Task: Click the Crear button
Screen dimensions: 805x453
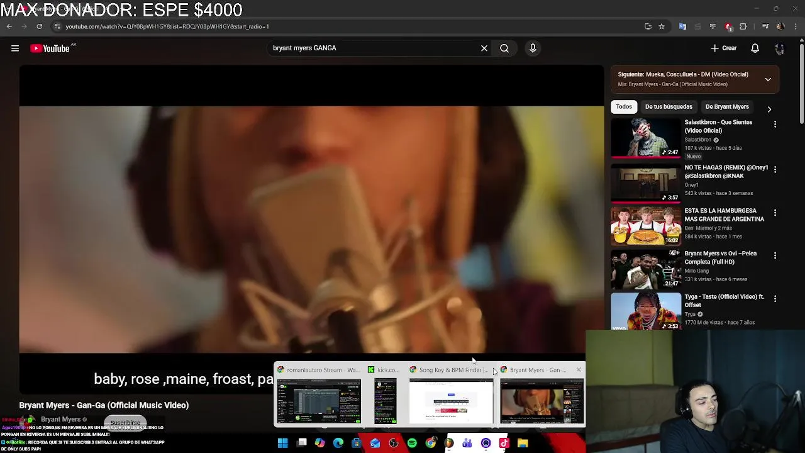Action: (724, 48)
